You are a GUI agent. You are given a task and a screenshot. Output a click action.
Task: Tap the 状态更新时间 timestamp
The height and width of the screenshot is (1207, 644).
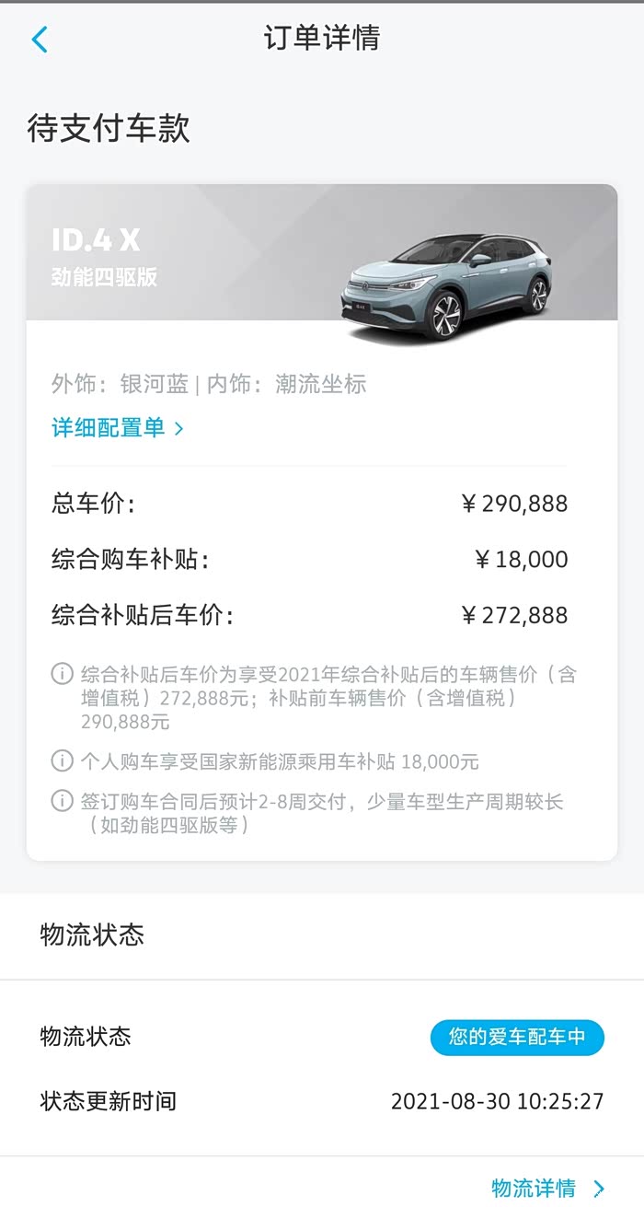(497, 1101)
